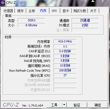Viewport: 110px width, 109px height.
Task: Click the tRCD value 5 时钟
Action: [x=65, y=56]
